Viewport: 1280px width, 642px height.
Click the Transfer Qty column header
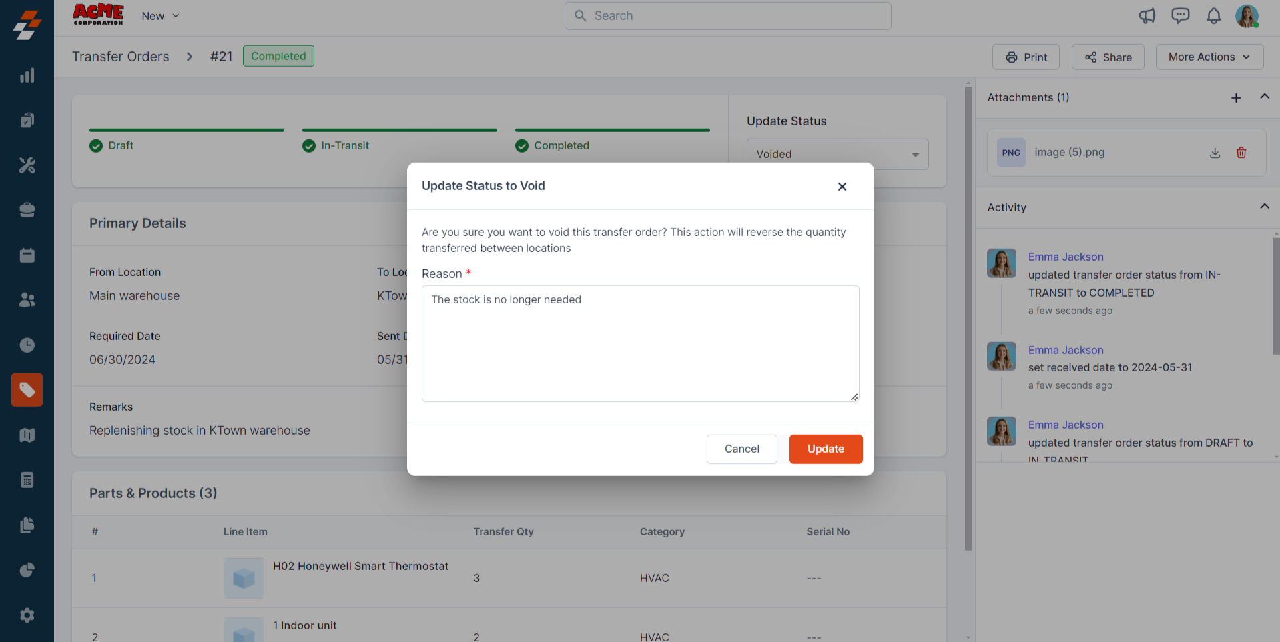503,531
